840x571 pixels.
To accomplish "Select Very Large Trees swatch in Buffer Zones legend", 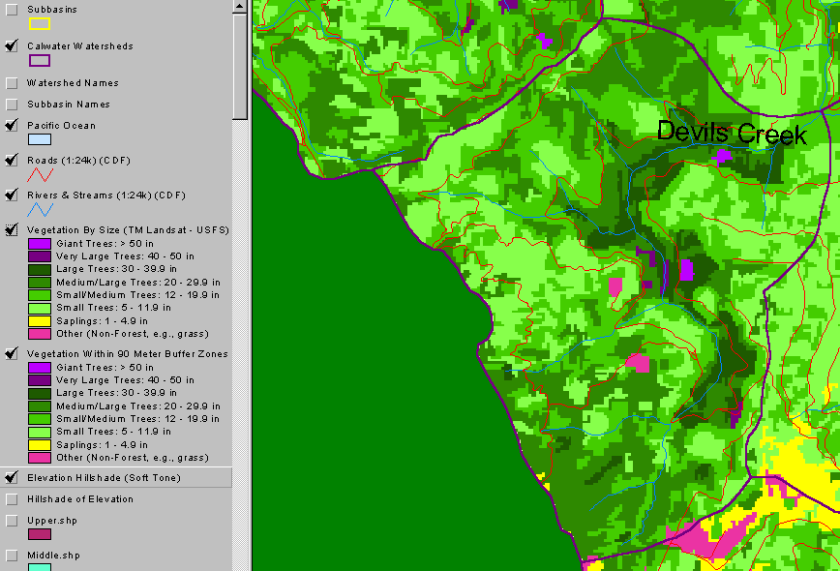I will pos(40,380).
